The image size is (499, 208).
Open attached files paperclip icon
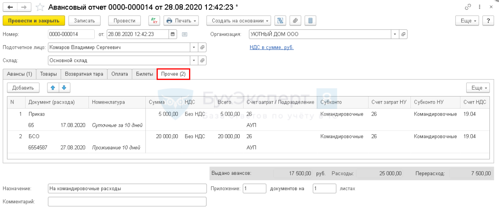pyautogui.click(x=295, y=21)
